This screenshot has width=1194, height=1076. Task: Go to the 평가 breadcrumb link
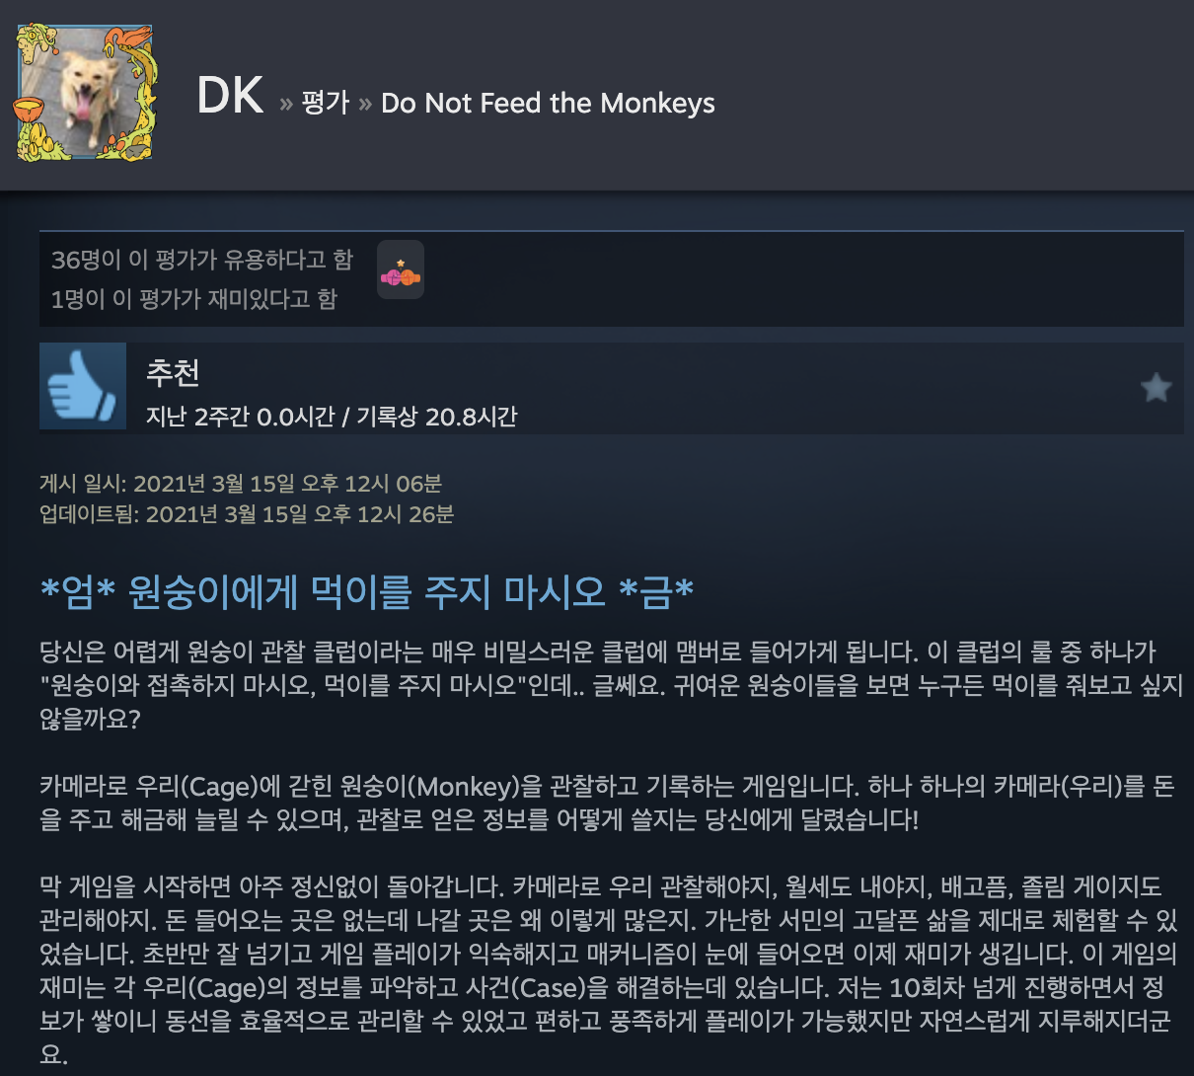[326, 103]
